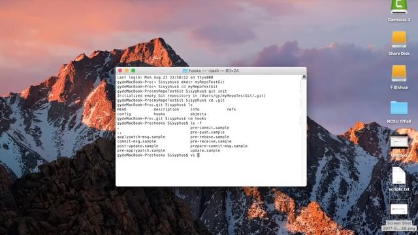The height and width of the screenshot is (235, 418).
Task: Click the 'ls -f' command line
Action: (x=159, y=123)
